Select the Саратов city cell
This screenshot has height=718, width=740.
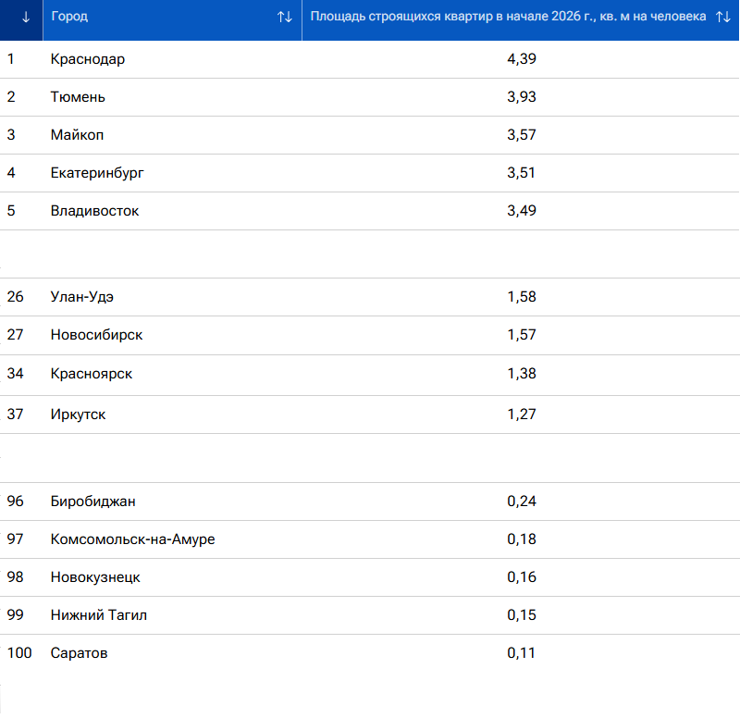(x=79, y=653)
